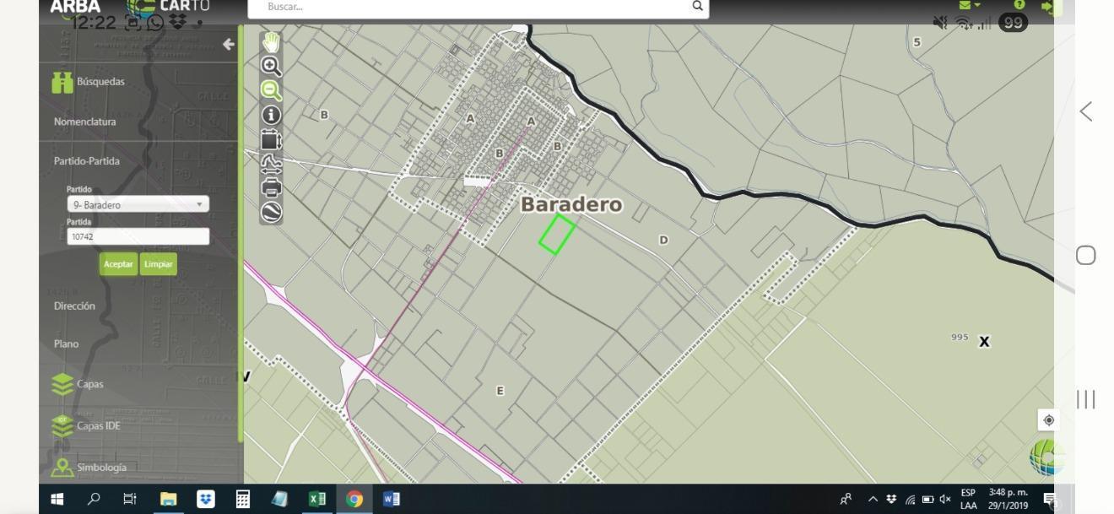Open the Búsquedas binoculars section

(x=89, y=82)
